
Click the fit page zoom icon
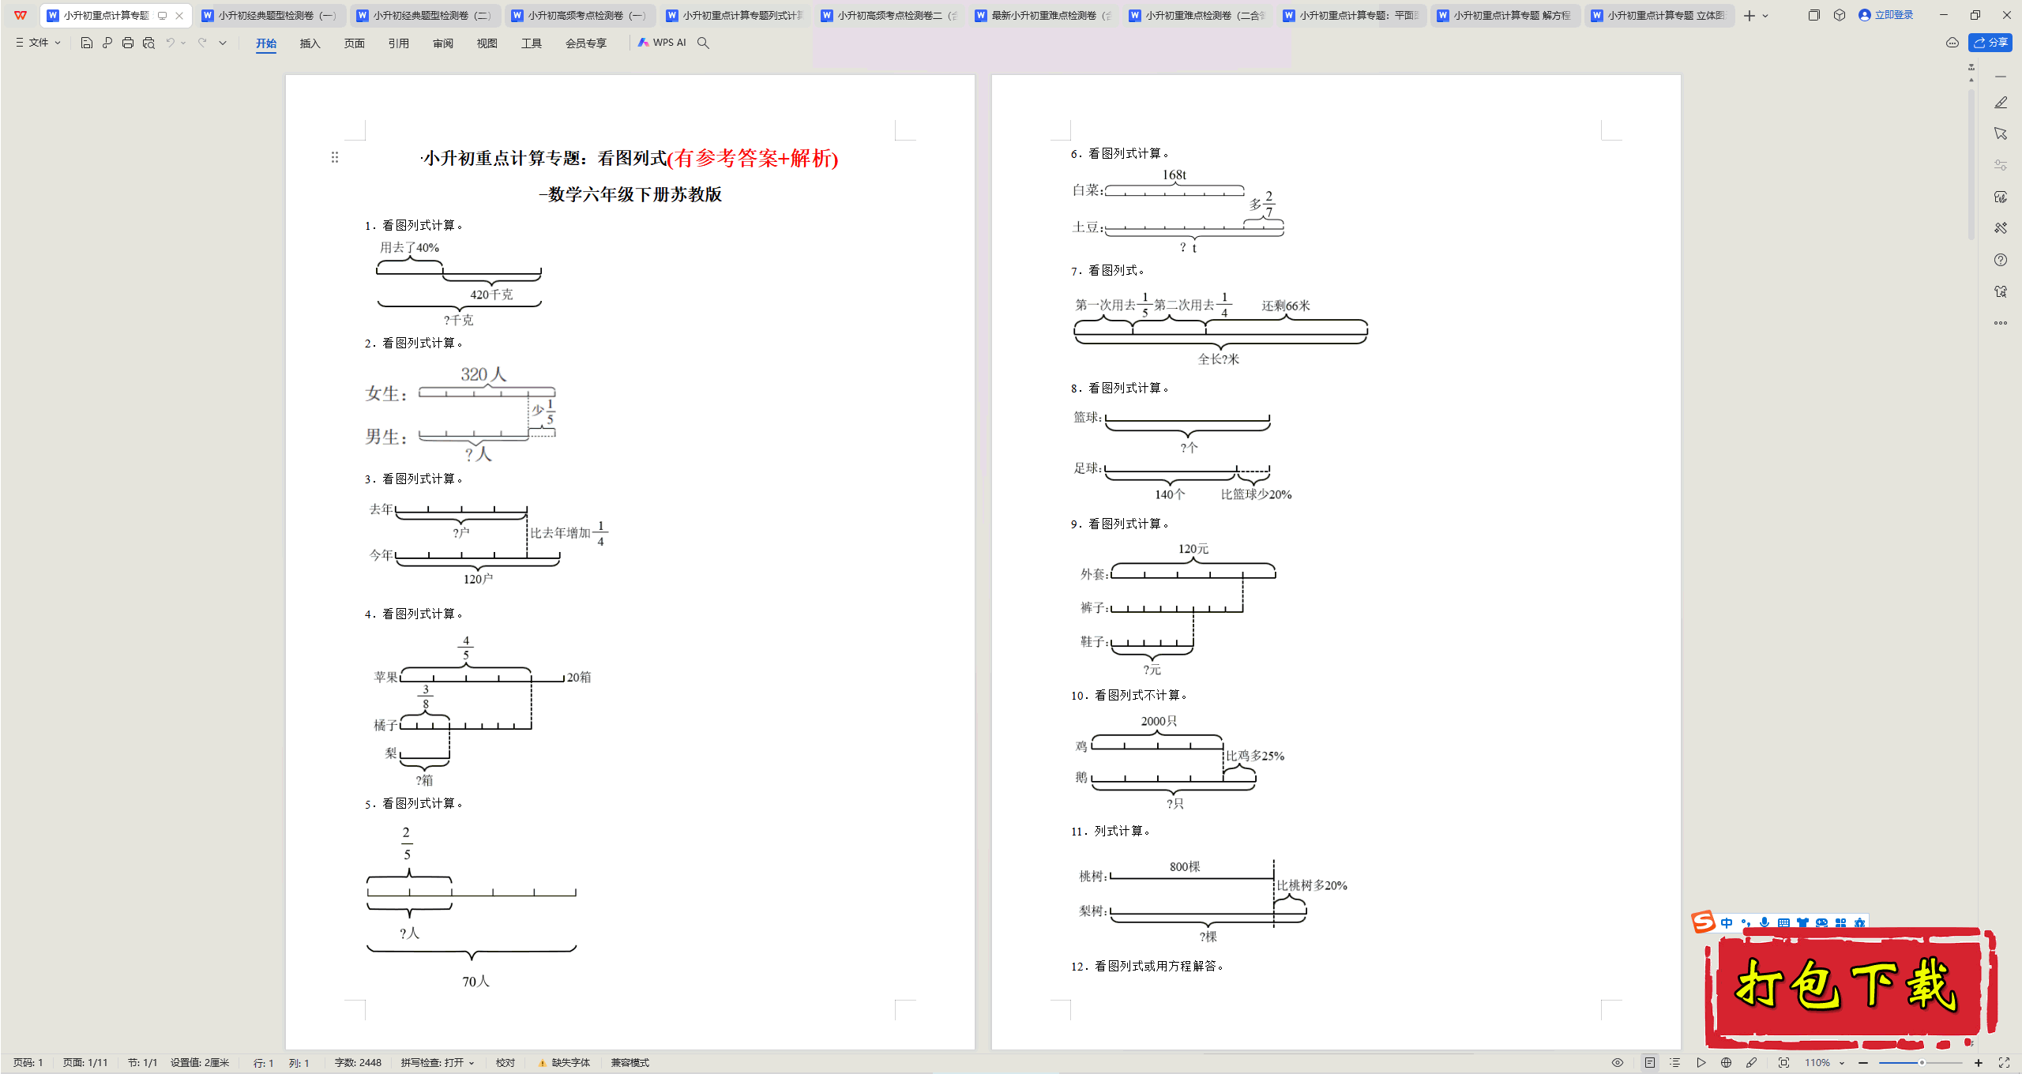pos(1783,1063)
